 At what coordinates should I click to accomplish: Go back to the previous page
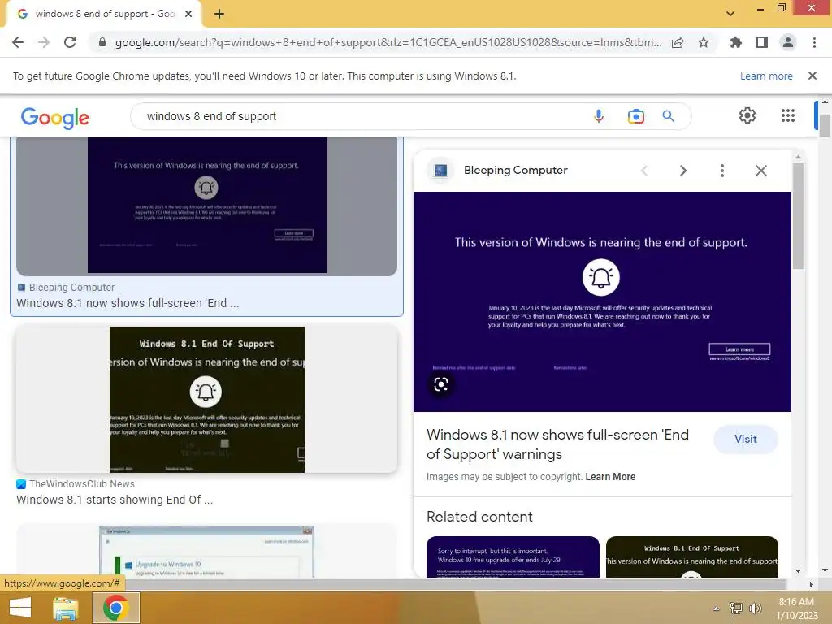point(18,42)
